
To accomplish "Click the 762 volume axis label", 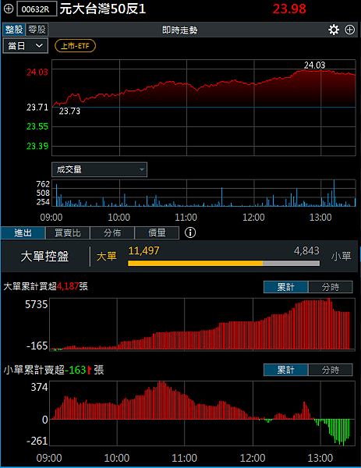I will (x=43, y=184).
